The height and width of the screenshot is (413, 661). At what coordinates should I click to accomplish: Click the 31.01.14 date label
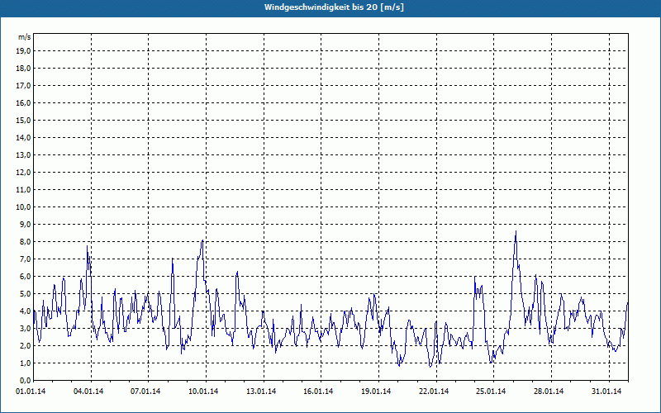tap(606, 392)
